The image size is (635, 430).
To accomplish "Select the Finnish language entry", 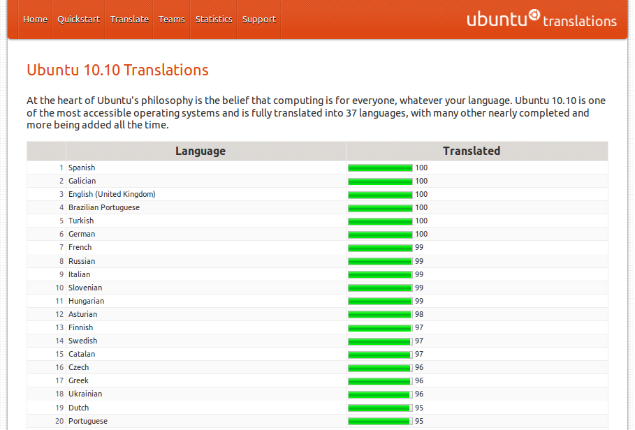I will pos(80,327).
